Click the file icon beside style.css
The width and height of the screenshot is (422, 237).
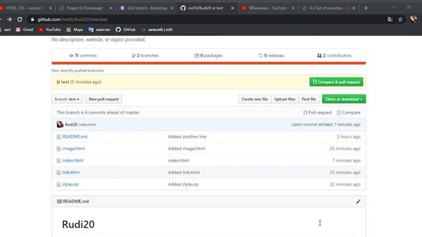tap(59, 184)
